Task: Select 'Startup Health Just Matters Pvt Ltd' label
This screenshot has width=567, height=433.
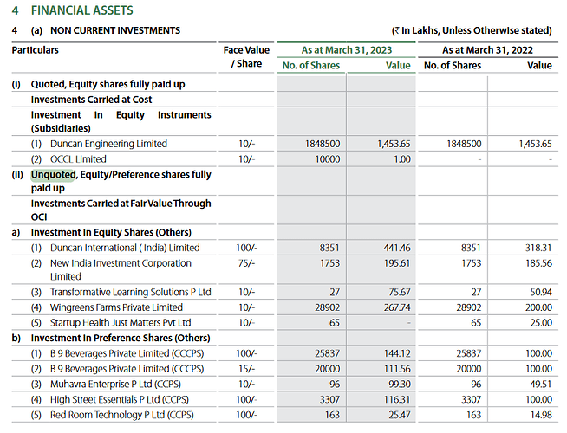Action: 121,322
